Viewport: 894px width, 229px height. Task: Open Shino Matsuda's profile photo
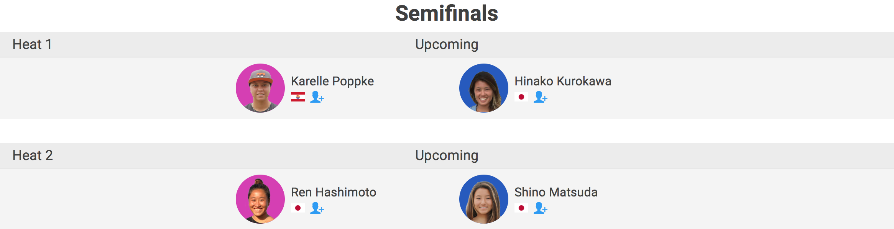coord(484,199)
